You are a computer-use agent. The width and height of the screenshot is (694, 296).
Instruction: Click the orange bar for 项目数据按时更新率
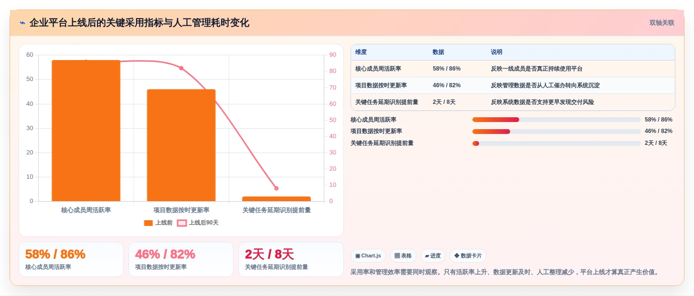(181, 145)
